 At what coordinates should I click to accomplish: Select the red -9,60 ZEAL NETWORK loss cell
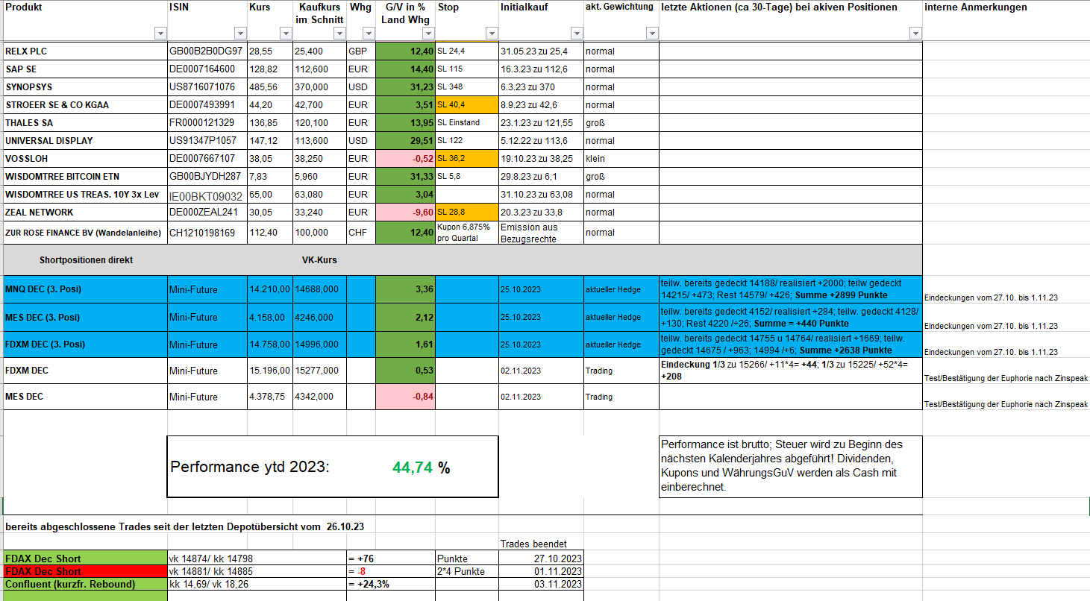[x=405, y=213]
